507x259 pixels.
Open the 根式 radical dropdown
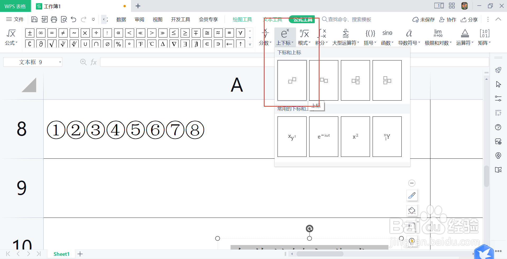(x=304, y=37)
